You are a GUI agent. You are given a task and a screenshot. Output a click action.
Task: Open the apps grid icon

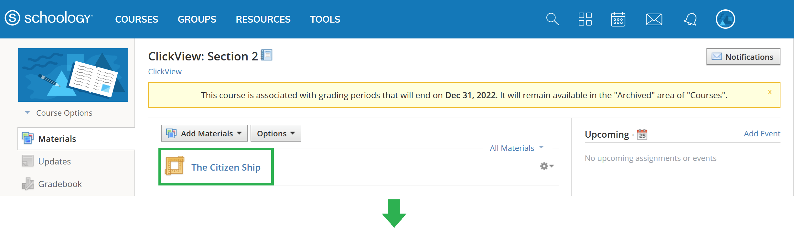point(585,19)
